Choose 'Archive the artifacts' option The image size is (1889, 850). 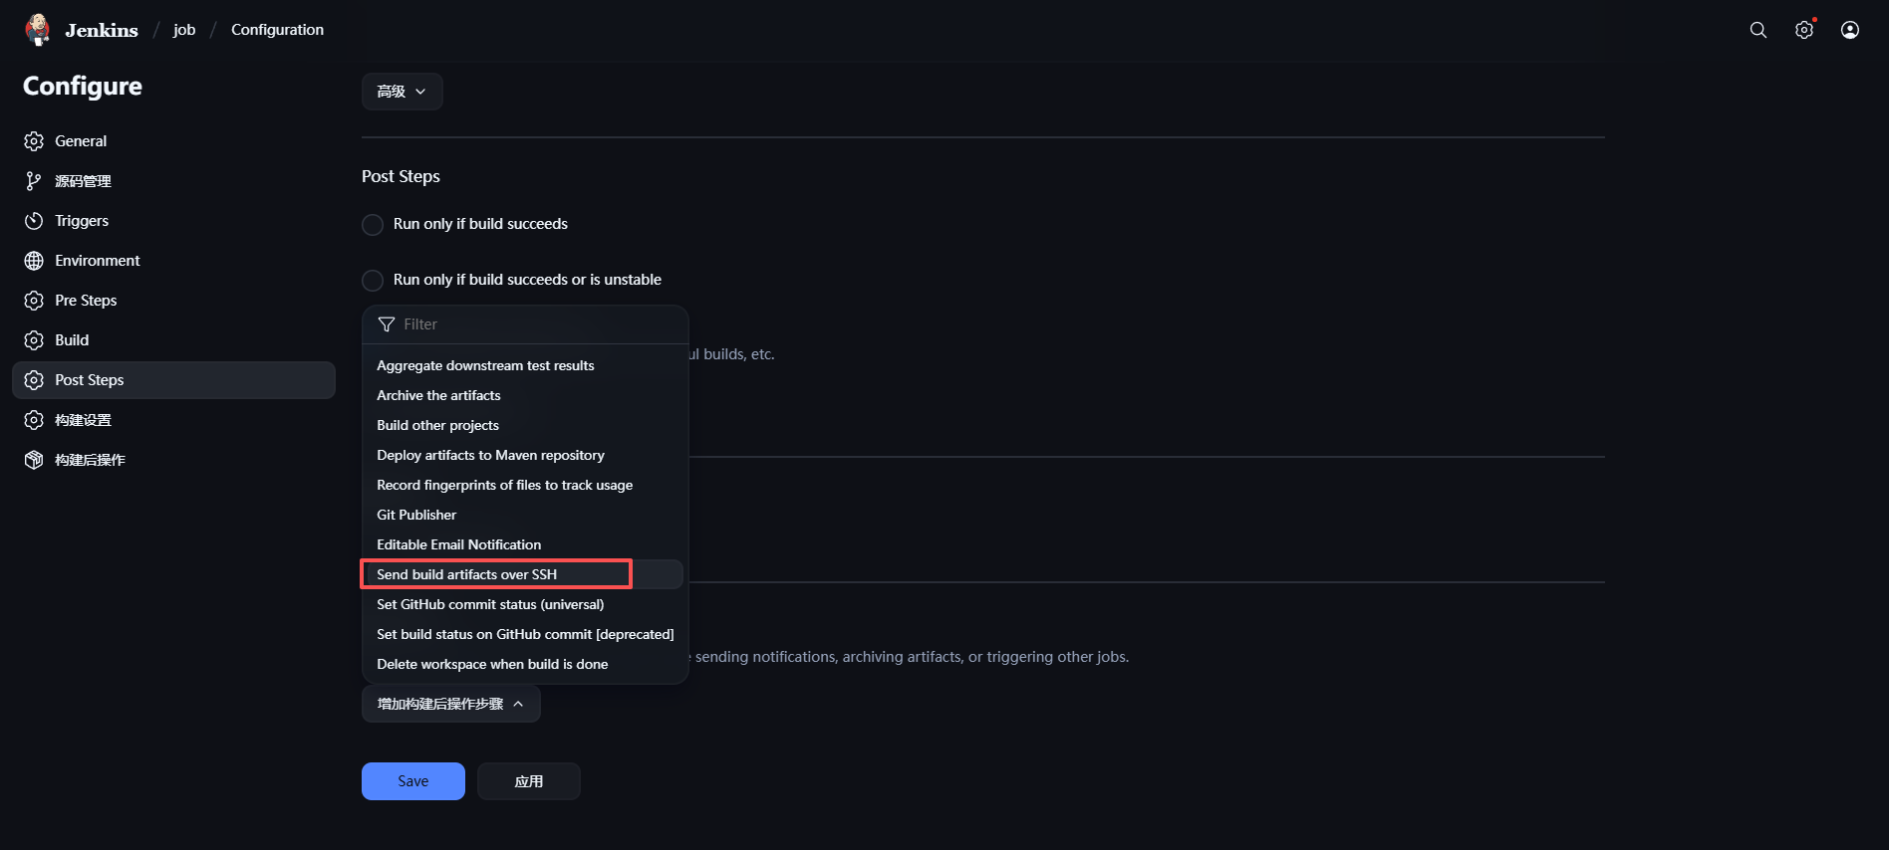pos(438,395)
